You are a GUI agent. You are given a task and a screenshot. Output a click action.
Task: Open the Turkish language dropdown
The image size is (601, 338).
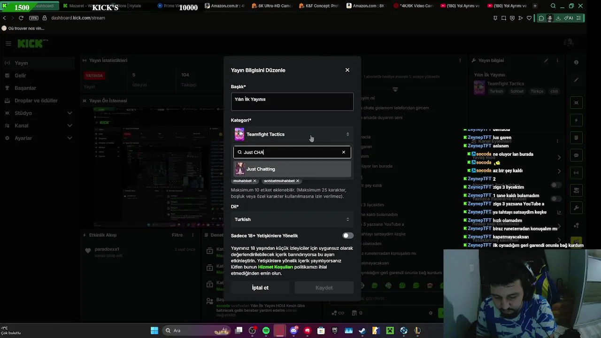(292, 219)
